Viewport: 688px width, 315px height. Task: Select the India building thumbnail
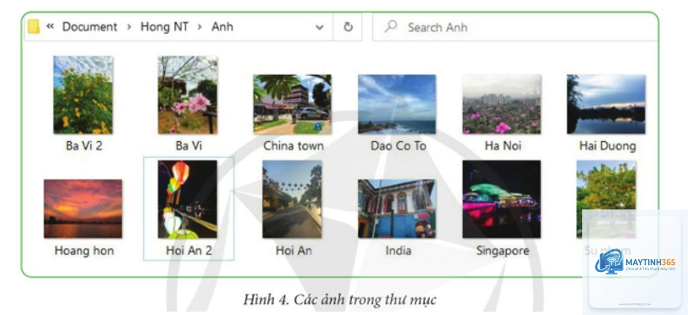pos(397,209)
